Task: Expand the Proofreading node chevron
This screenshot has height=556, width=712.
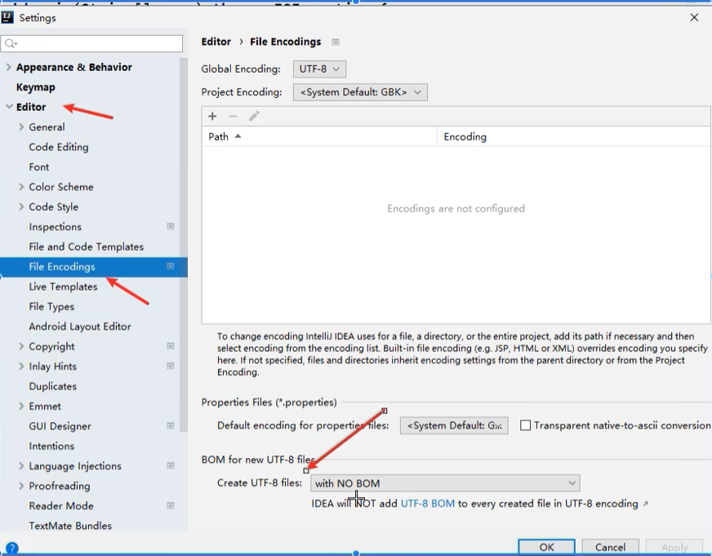Action: (x=21, y=486)
